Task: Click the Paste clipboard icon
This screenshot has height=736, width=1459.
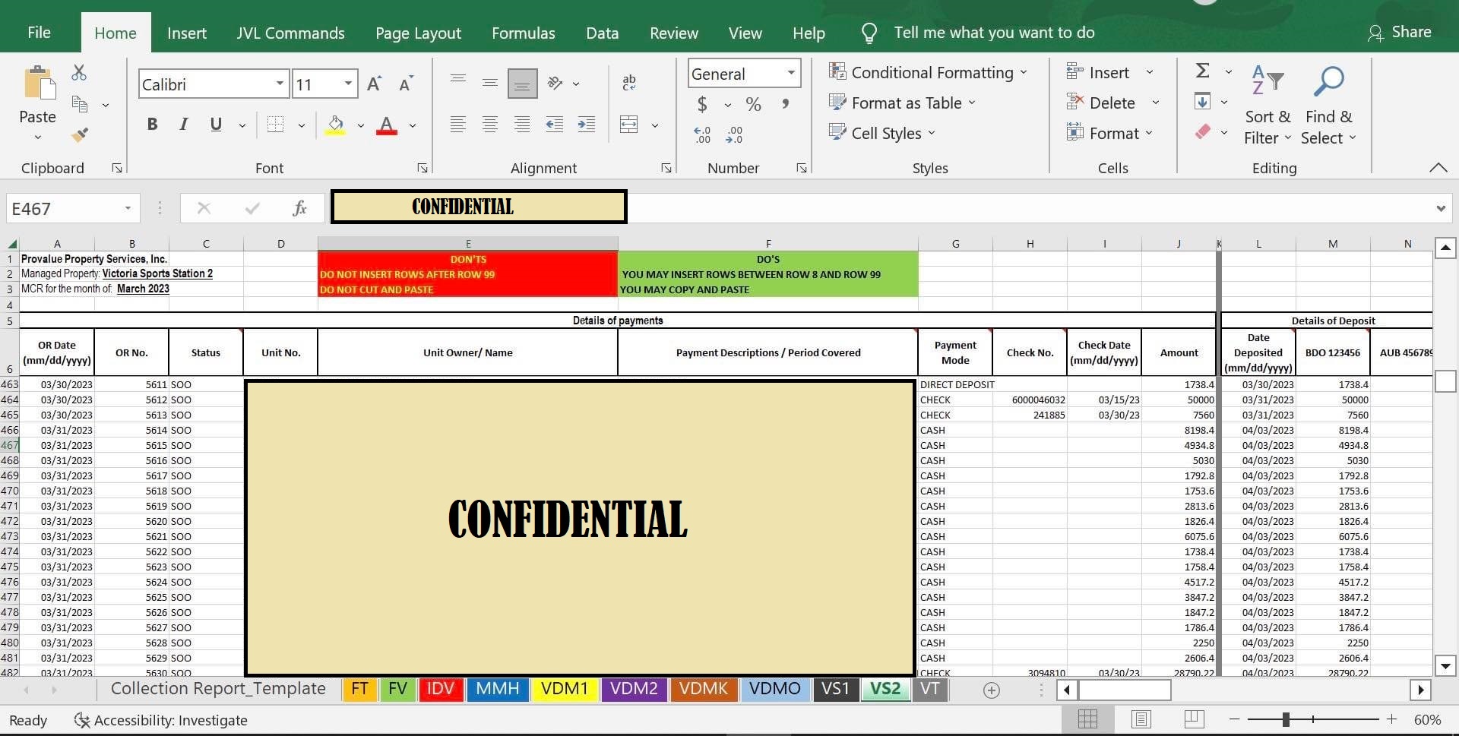Action: [39, 83]
